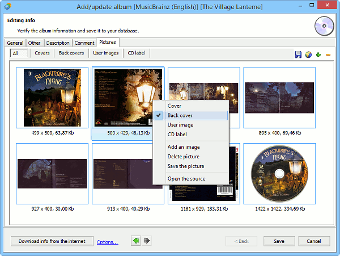Click the "1422 x 1422, 334,69 Kb" caption
The width and height of the screenshot is (340, 256).
pos(280,209)
